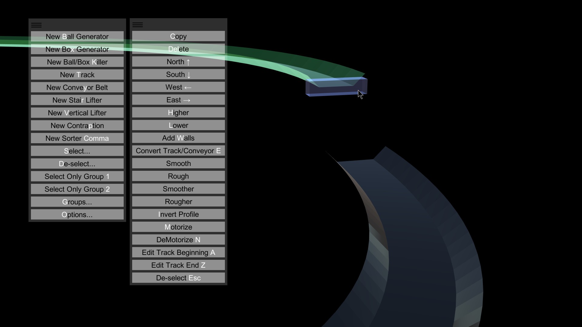Image resolution: width=582 pixels, height=327 pixels.
Task: Add a New Sorter
Action: (77, 138)
